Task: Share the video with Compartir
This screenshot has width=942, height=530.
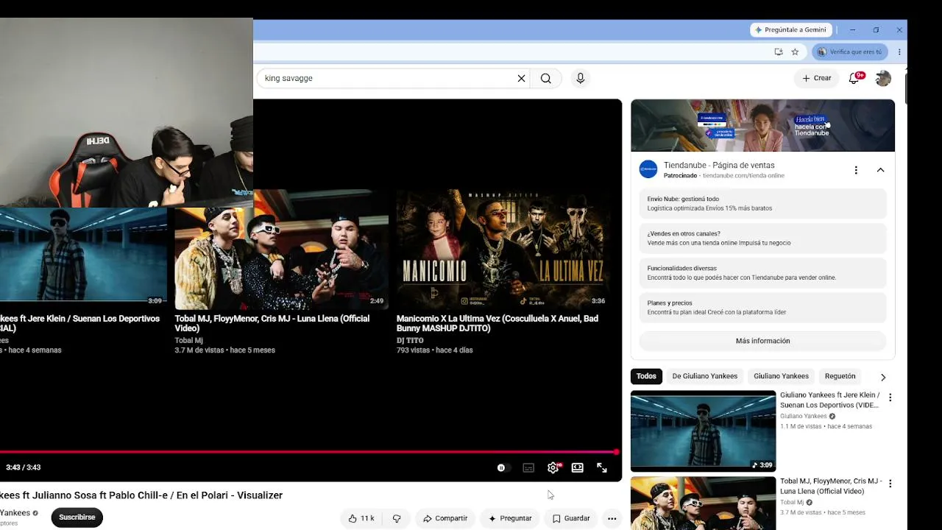Action: [445, 518]
